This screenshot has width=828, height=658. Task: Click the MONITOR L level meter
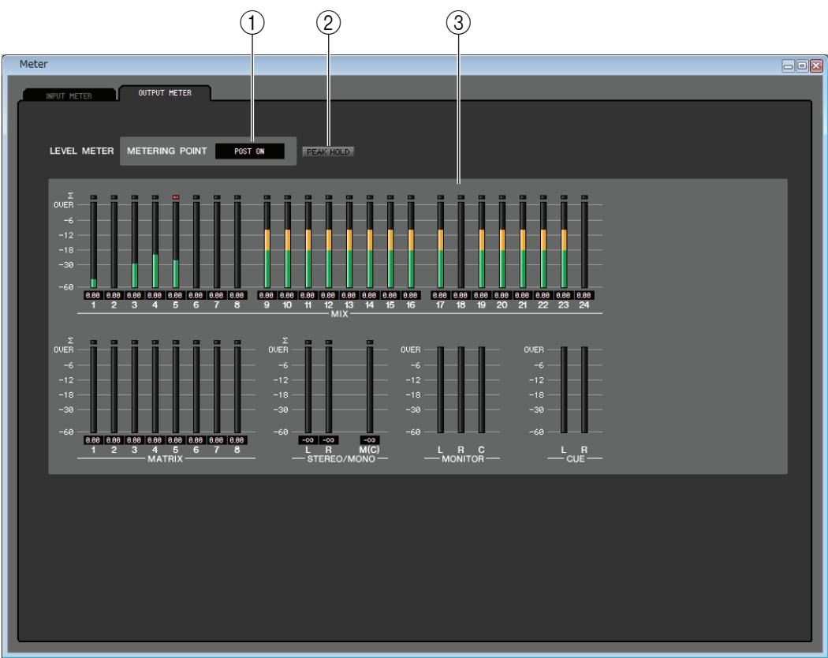440,390
